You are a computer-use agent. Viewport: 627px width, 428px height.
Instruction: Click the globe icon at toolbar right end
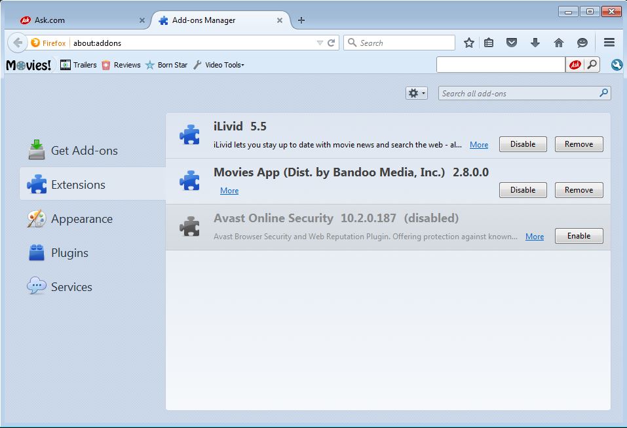click(617, 65)
